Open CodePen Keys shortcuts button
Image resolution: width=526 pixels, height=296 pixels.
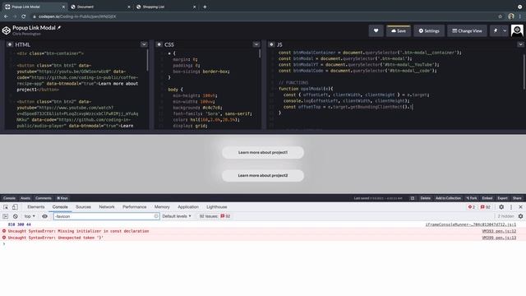point(62,198)
